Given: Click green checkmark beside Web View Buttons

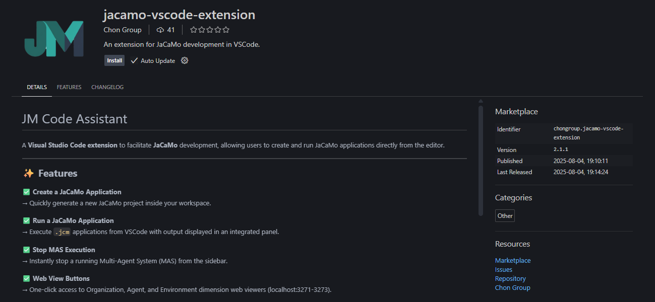Looking at the screenshot, I should pos(27,278).
